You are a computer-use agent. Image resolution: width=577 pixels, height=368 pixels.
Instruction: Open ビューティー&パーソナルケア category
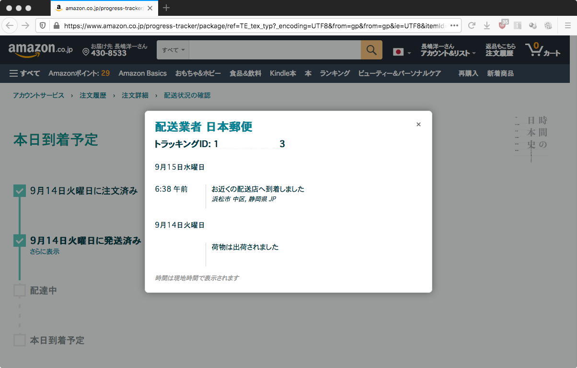click(x=400, y=73)
